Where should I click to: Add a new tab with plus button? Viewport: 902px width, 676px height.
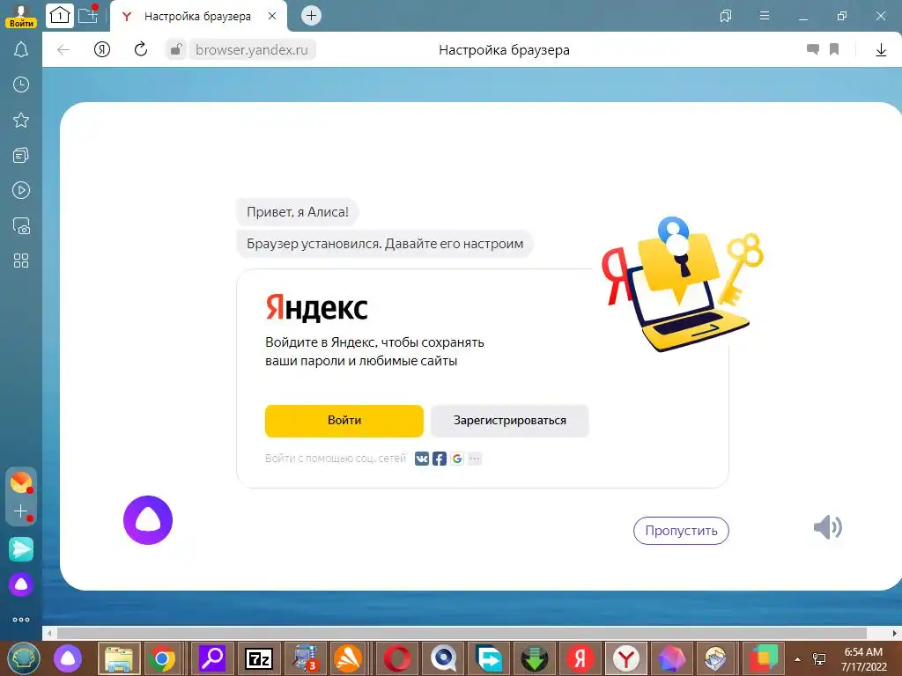pyautogui.click(x=311, y=16)
